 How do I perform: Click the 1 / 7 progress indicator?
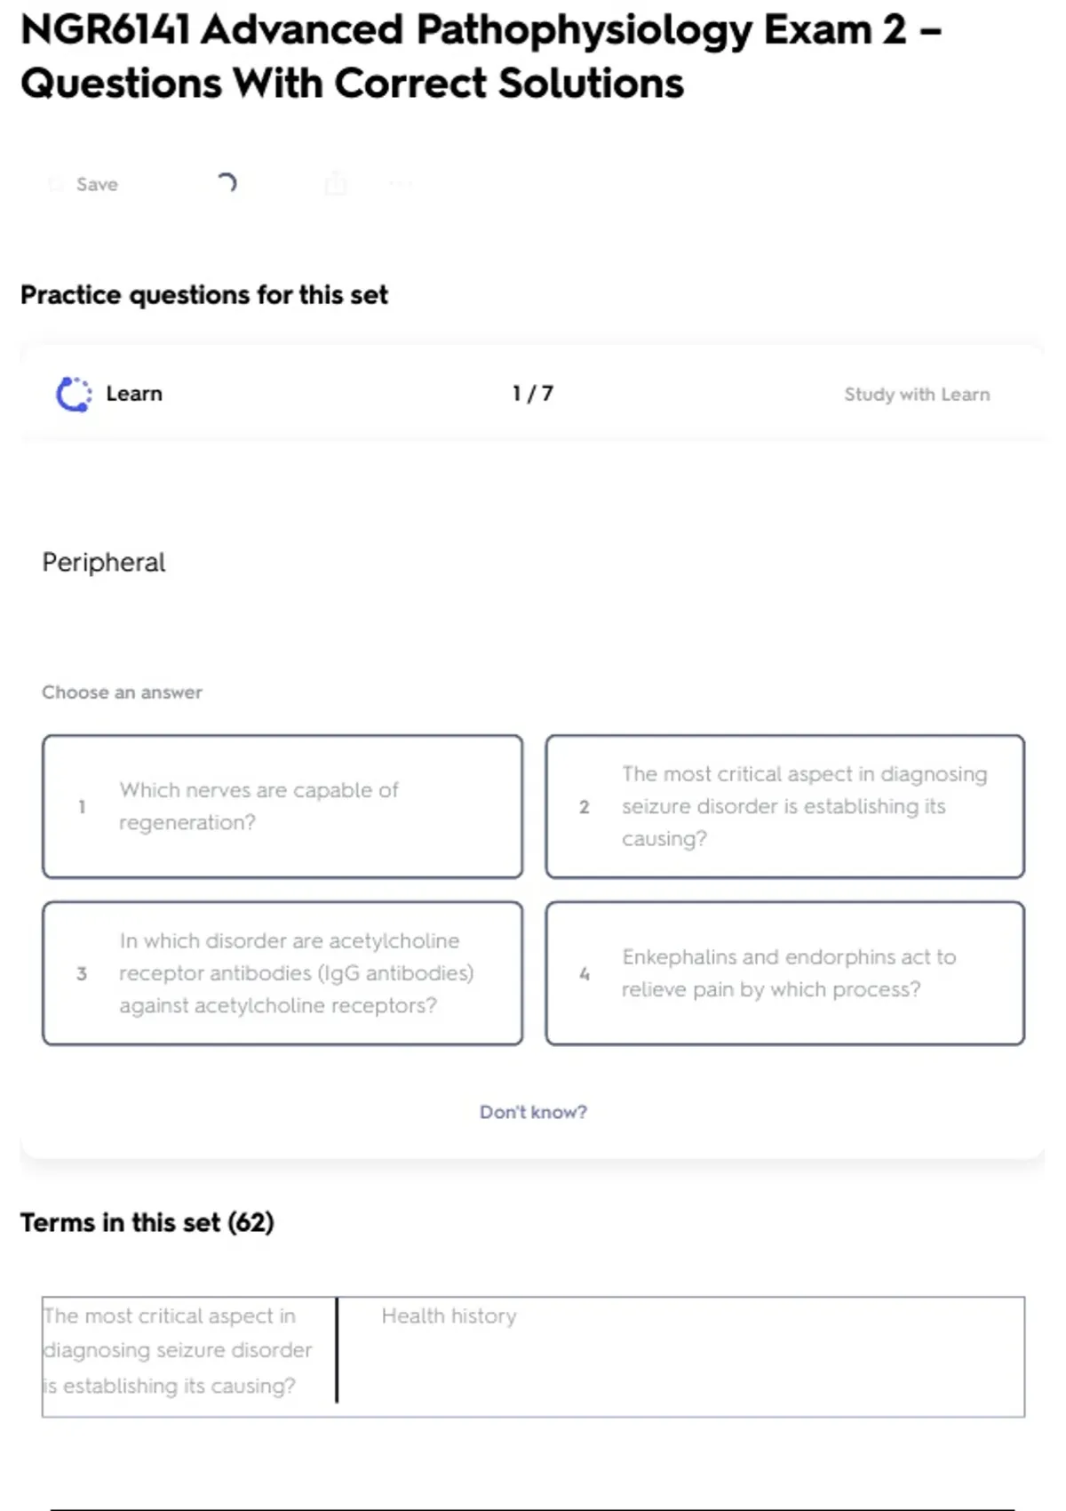tap(533, 394)
